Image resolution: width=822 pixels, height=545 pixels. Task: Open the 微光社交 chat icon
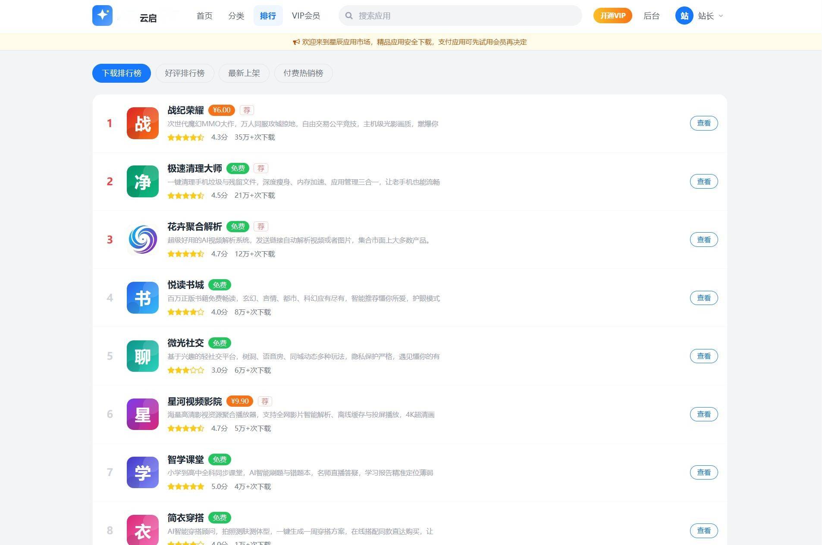pyautogui.click(x=143, y=356)
